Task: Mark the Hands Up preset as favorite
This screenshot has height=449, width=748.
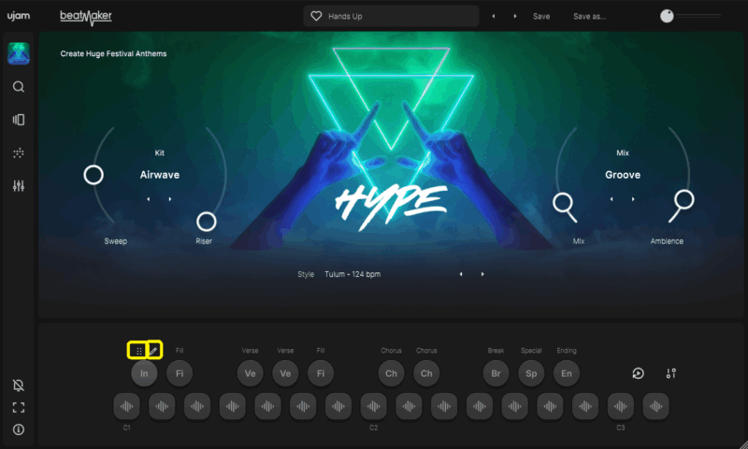Action: point(316,16)
